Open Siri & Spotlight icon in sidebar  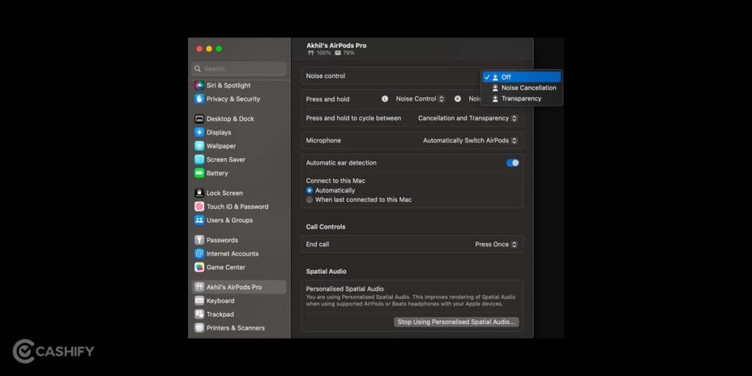point(199,85)
